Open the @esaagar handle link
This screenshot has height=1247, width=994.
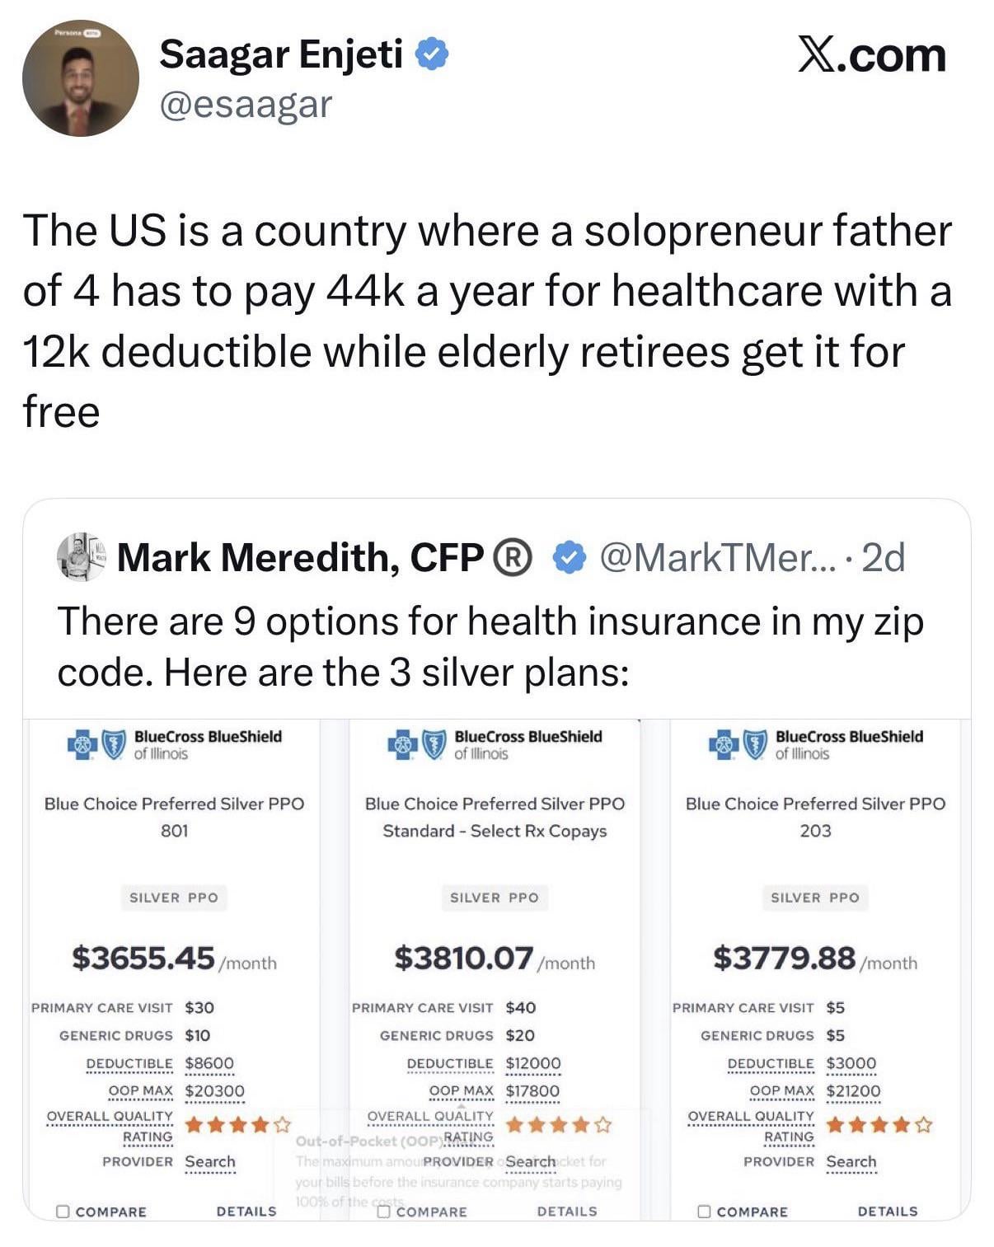(245, 105)
